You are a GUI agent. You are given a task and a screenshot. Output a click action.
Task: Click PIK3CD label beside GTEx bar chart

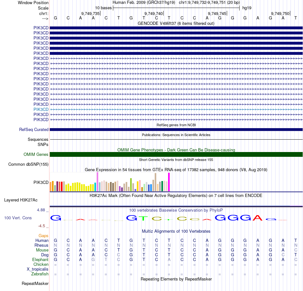point(41,183)
